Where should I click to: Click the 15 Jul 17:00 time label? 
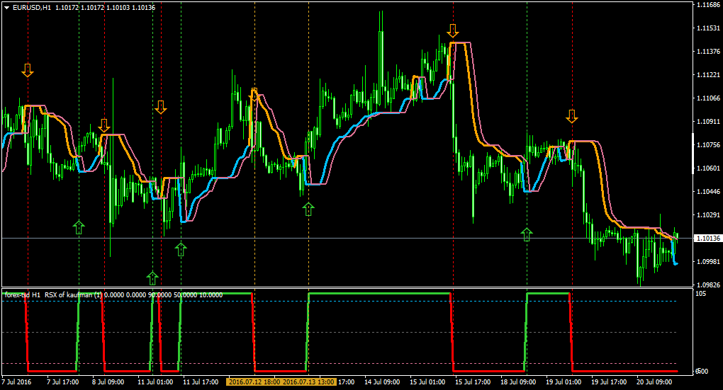click(473, 382)
